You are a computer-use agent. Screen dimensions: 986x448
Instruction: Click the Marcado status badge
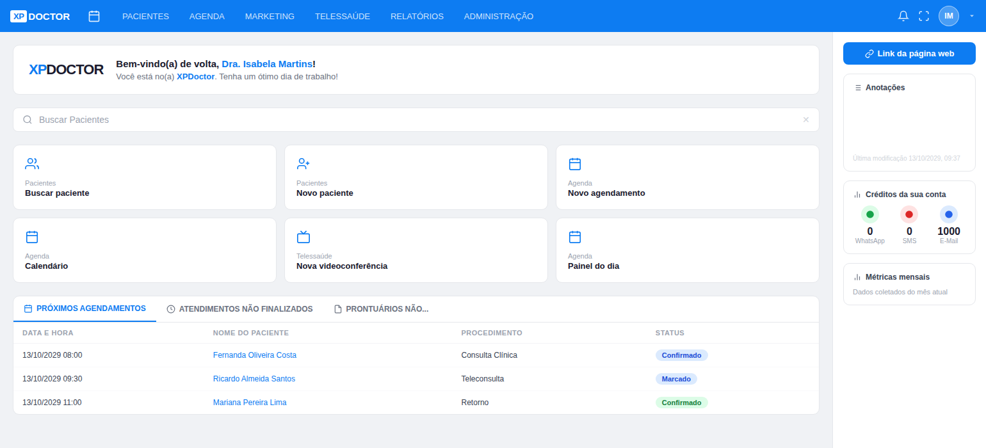[676, 379]
